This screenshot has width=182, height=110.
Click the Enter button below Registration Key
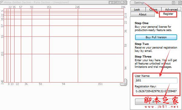coord(156,102)
